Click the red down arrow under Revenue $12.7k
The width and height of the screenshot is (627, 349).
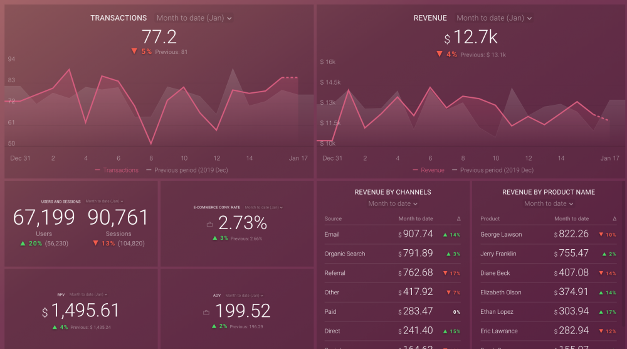440,55
